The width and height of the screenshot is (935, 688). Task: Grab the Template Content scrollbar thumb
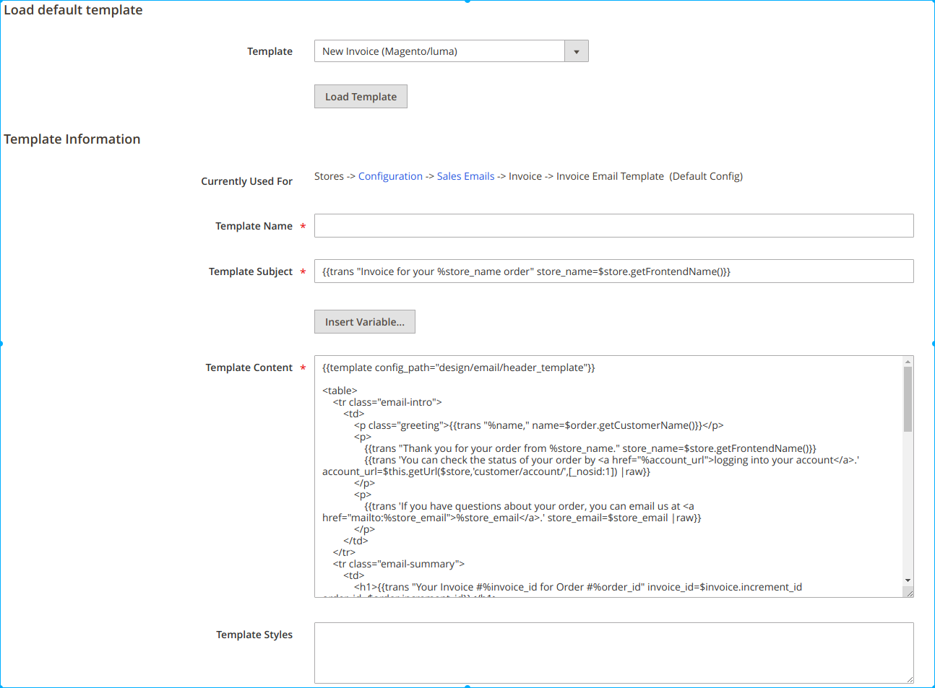click(x=908, y=399)
